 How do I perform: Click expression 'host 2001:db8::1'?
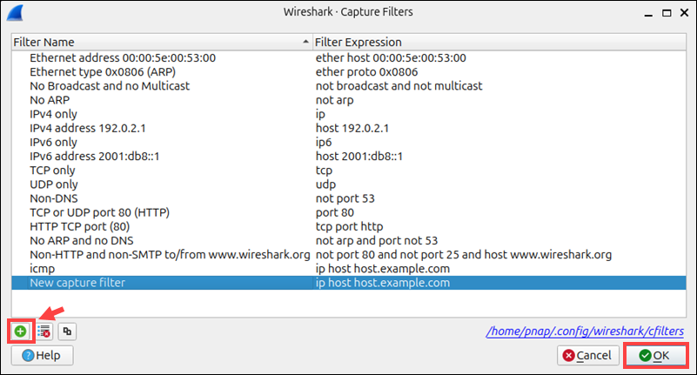point(359,157)
